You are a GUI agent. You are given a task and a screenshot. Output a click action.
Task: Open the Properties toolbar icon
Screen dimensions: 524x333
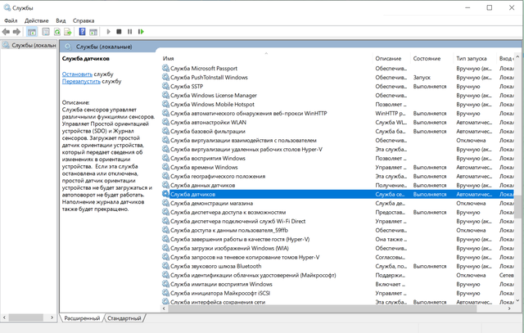pos(46,32)
